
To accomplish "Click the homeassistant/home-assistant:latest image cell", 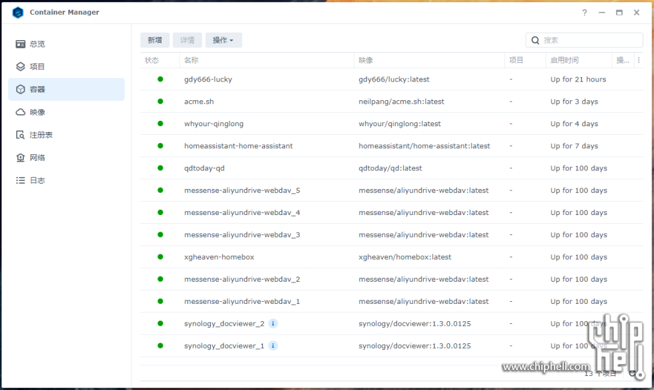I will 424,146.
